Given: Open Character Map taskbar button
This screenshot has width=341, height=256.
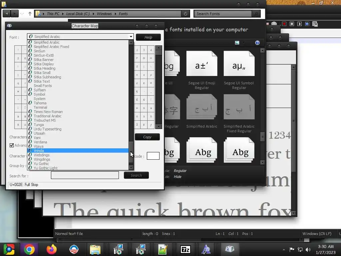Looking at the screenshot, I should pos(230,249).
